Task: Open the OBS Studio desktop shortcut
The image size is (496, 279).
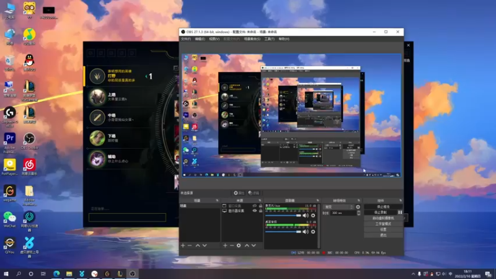Action: [29, 141]
